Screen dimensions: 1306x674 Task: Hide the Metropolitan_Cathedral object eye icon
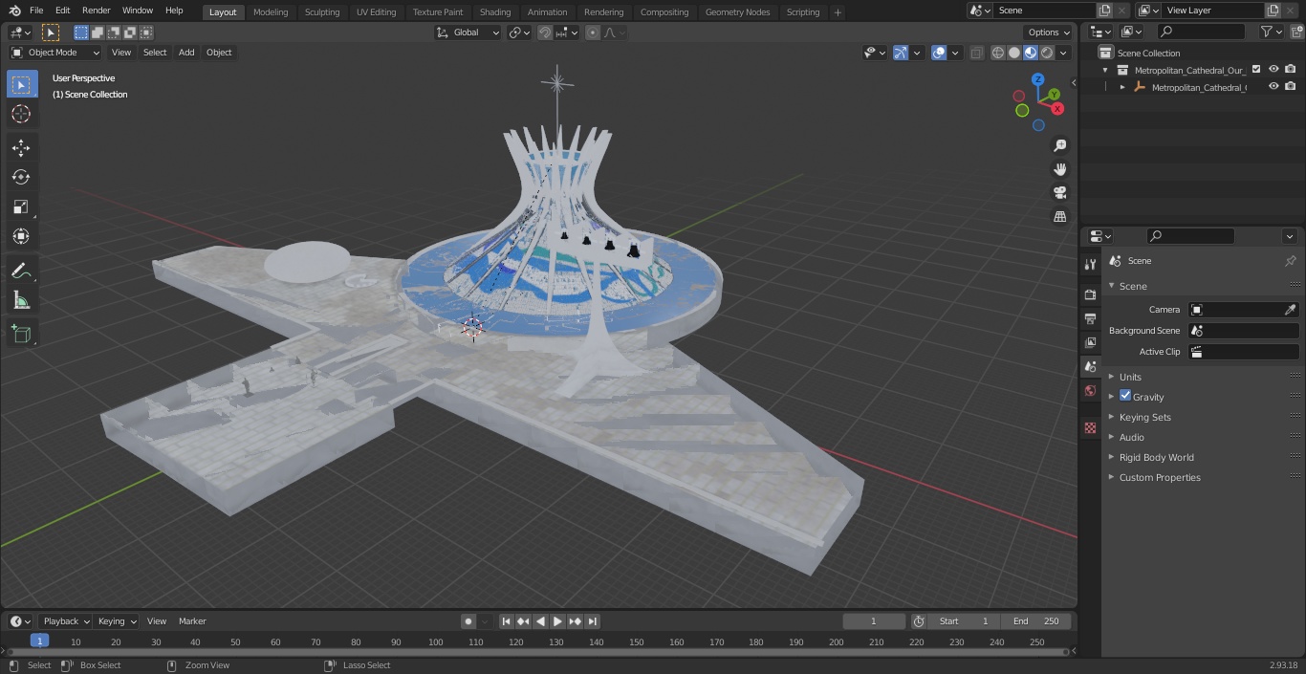tap(1273, 87)
